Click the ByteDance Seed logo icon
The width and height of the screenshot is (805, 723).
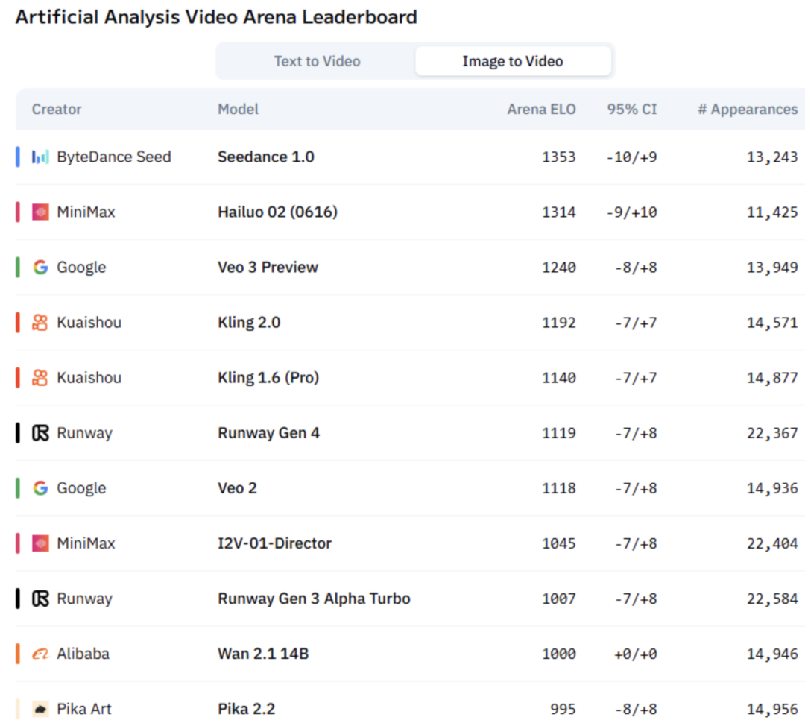tap(40, 157)
